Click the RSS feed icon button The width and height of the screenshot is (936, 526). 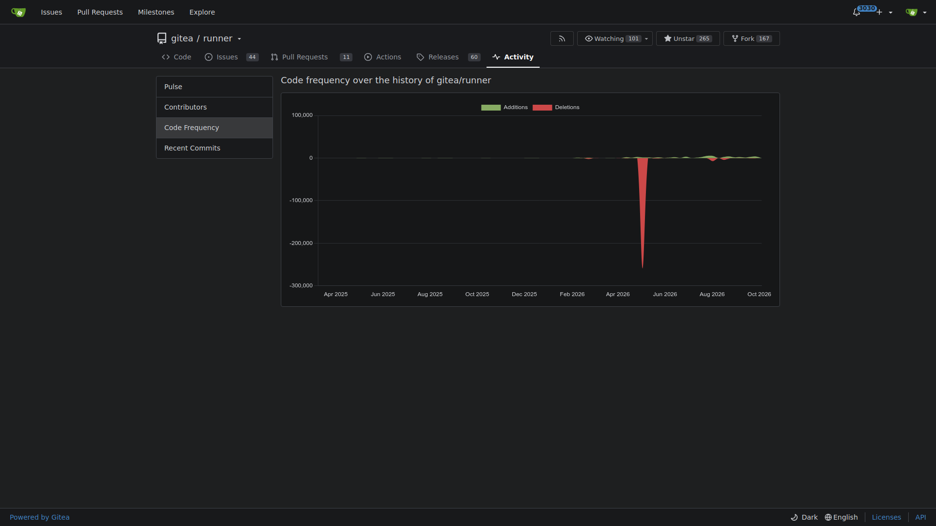[x=562, y=38]
